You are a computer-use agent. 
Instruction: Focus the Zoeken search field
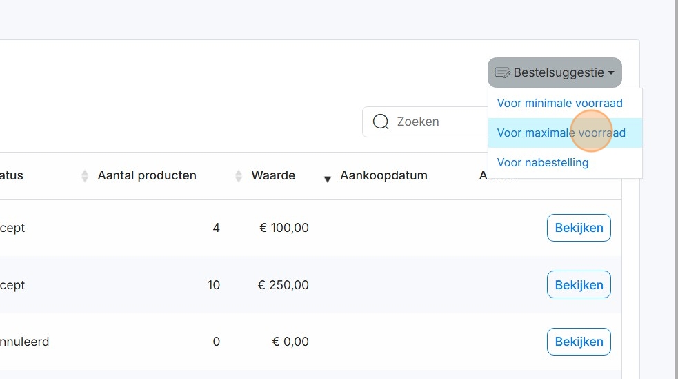tap(435, 122)
